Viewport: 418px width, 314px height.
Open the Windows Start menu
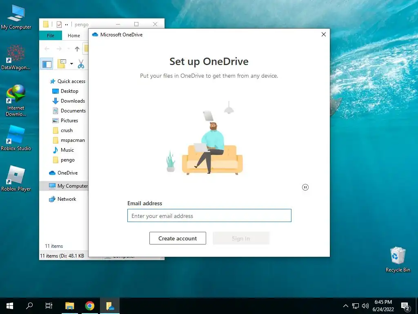(x=10, y=306)
